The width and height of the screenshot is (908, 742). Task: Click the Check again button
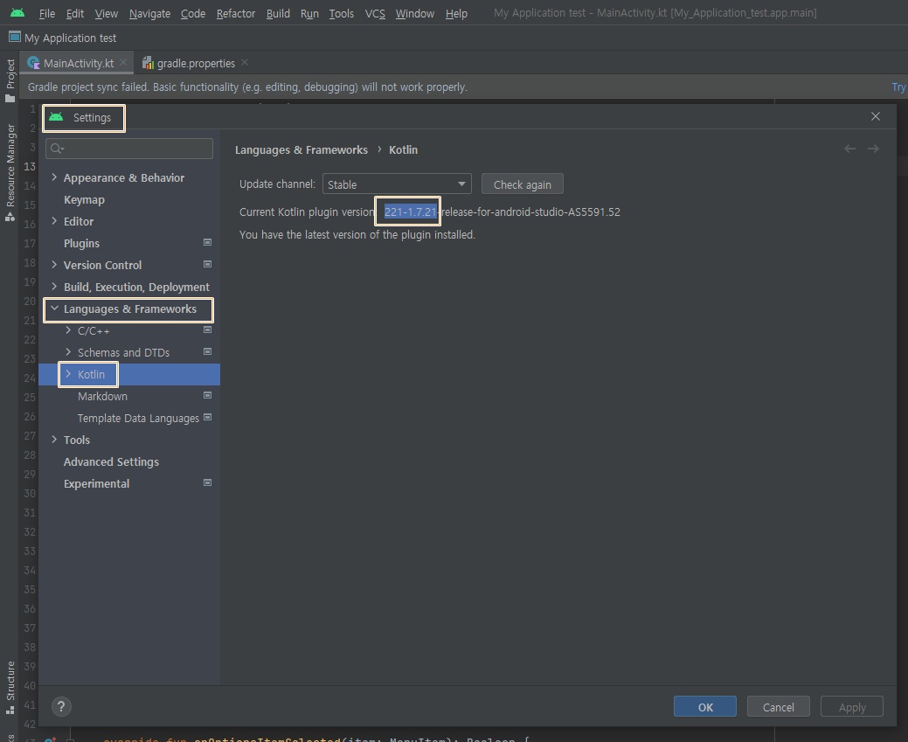click(523, 184)
